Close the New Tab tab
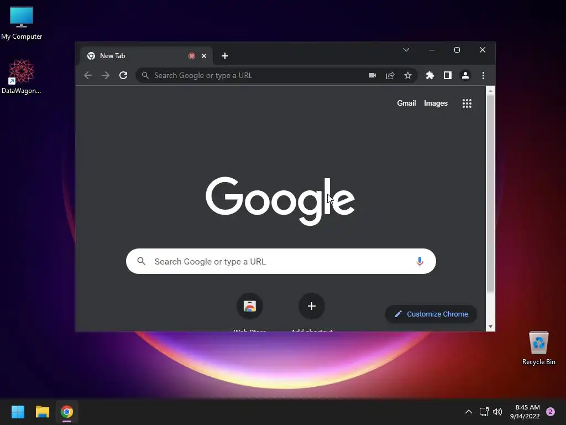The height and width of the screenshot is (425, 566). pyautogui.click(x=204, y=56)
